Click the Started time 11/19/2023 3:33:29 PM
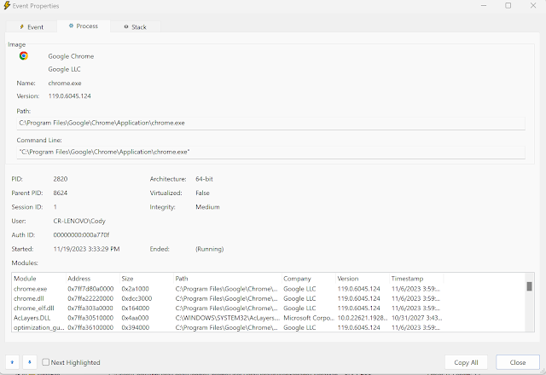 pos(86,249)
